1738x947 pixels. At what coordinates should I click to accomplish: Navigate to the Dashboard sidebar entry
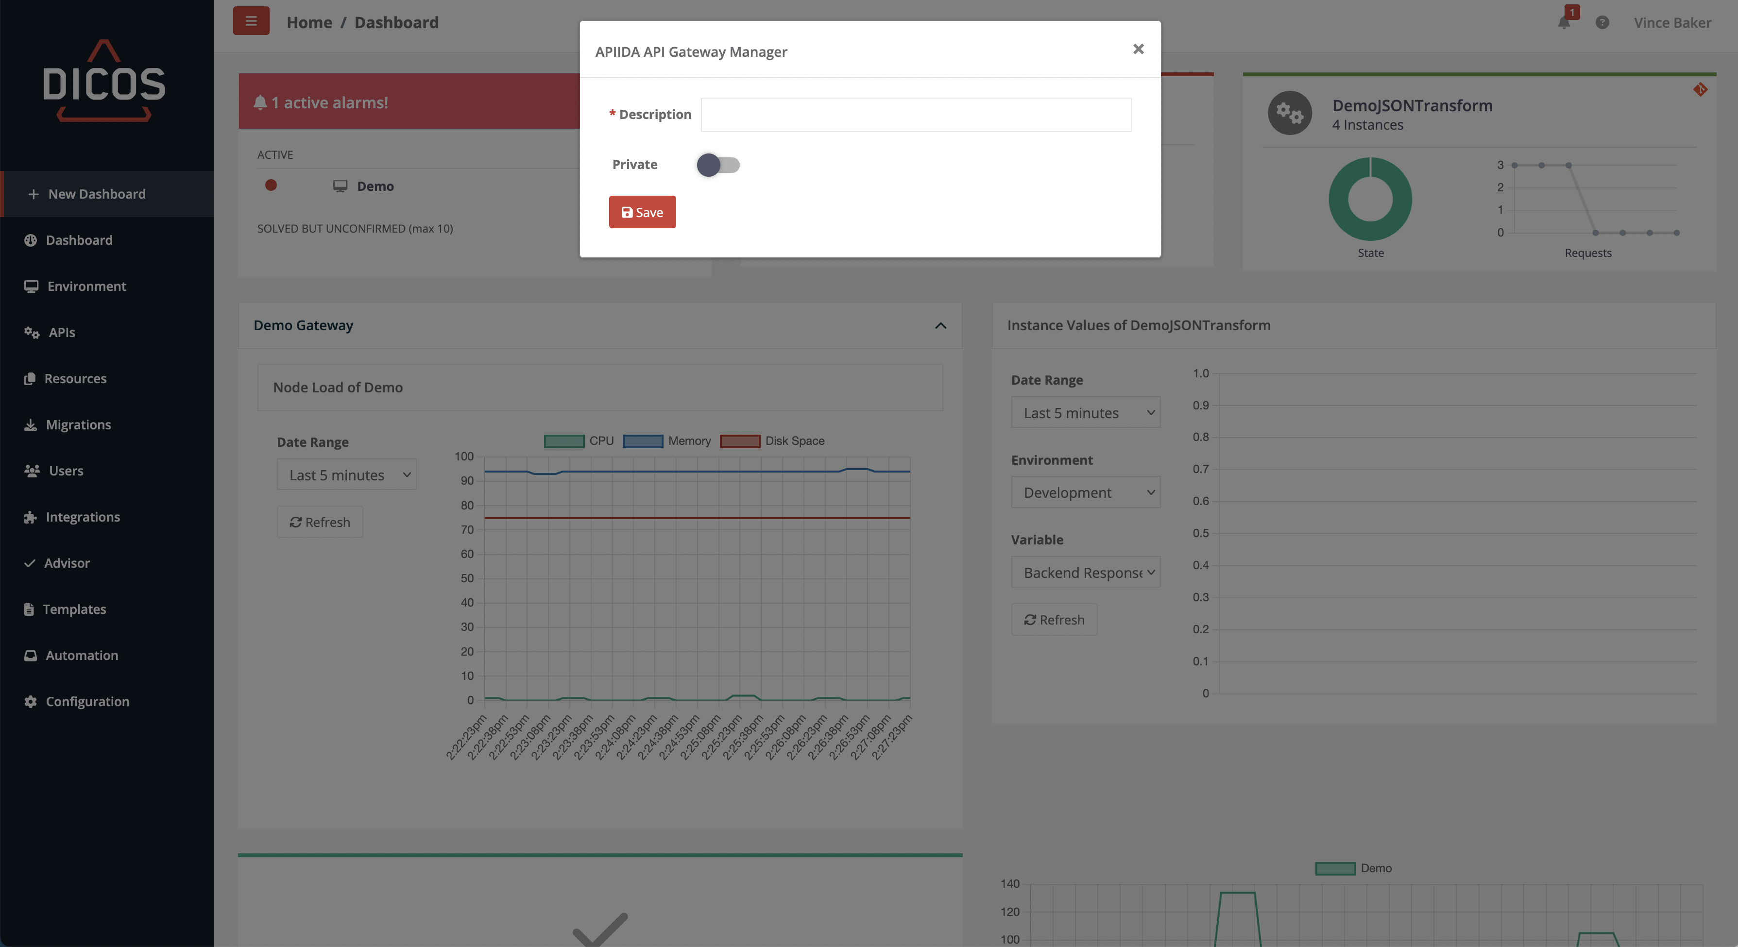coord(79,239)
